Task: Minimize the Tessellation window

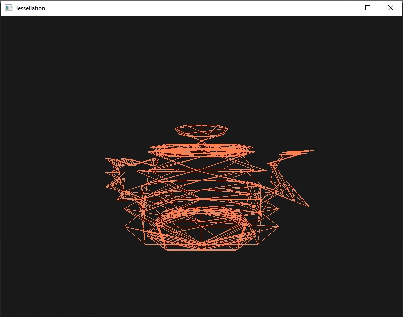Action: [345, 8]
